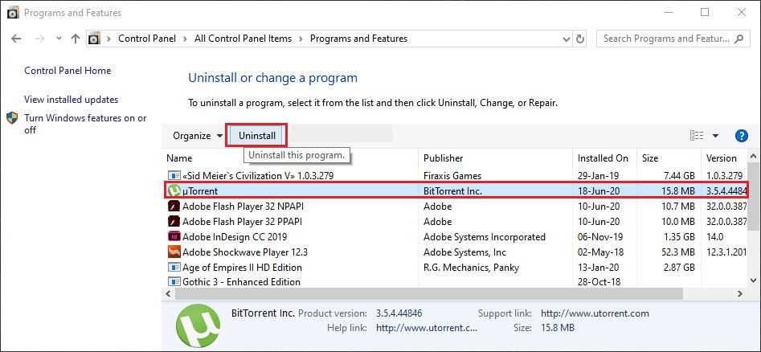Click the Control Panel icon in address bar
The height and width of the screenshot is (352, 761).
(95, 39)
